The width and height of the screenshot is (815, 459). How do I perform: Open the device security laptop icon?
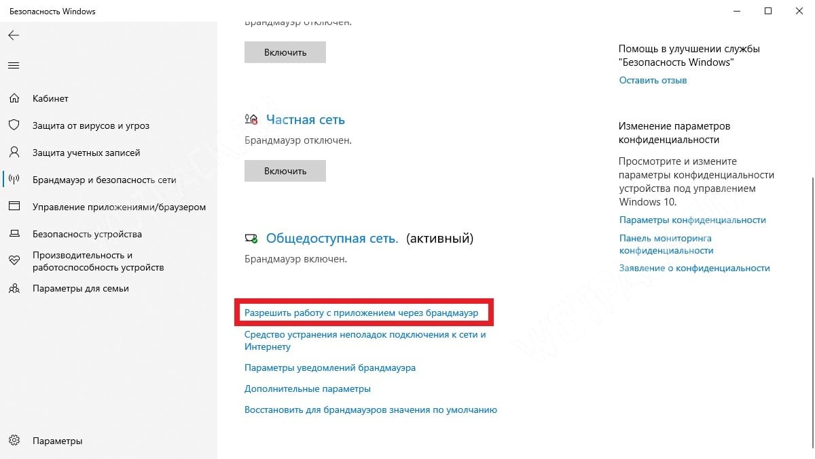tap(14, 234)
